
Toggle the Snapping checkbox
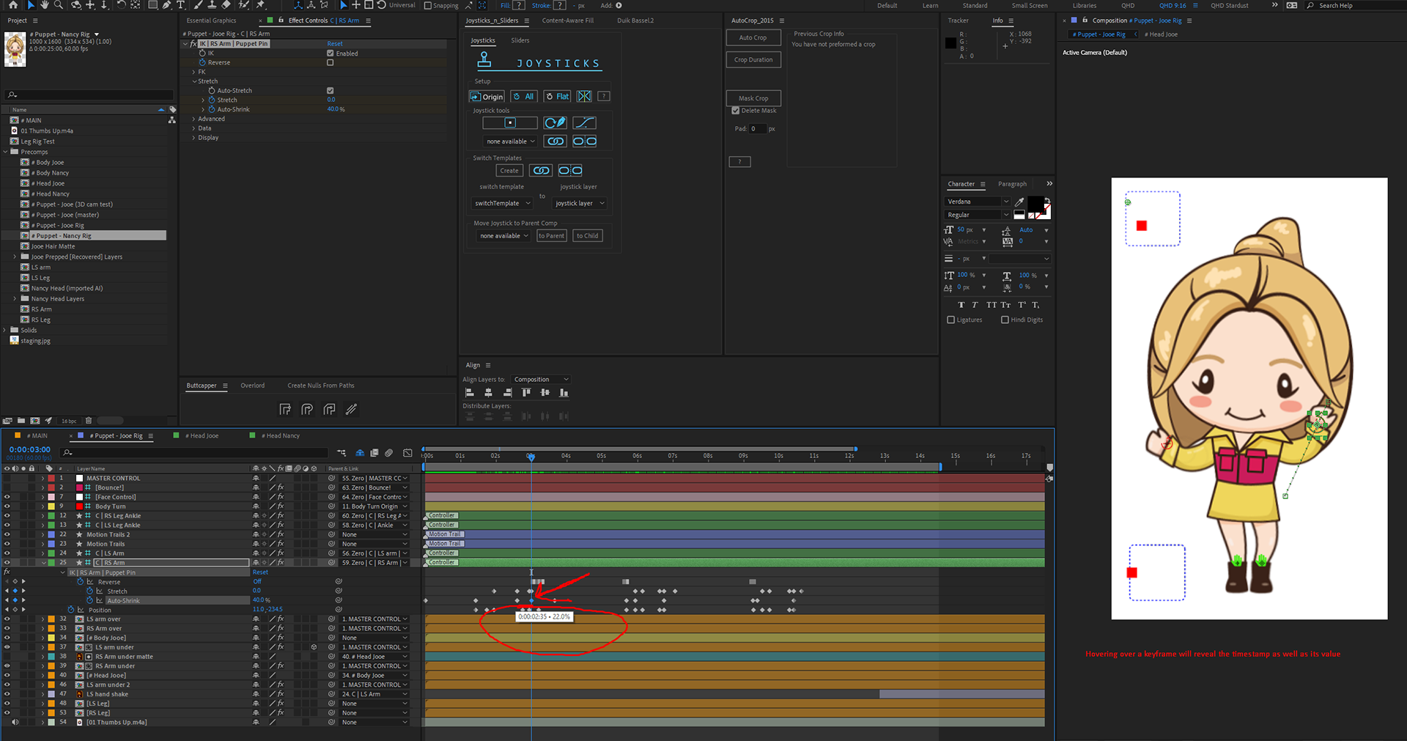(428, 5)
